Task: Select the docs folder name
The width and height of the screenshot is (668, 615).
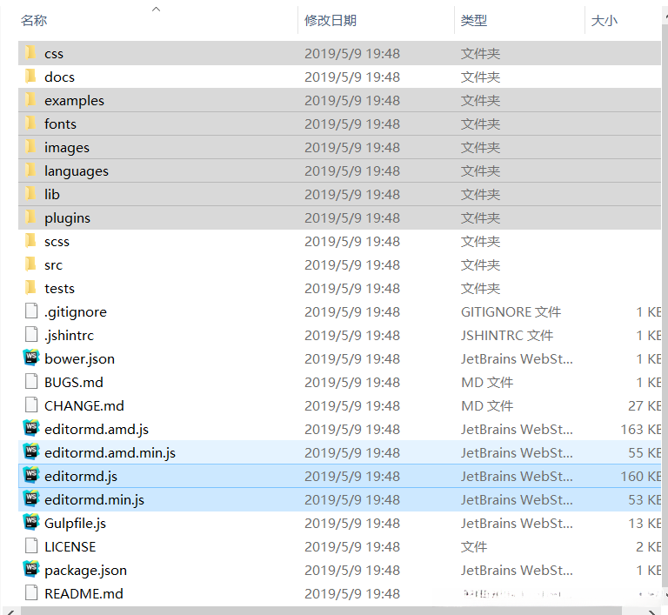Action: tap(59, 77)
